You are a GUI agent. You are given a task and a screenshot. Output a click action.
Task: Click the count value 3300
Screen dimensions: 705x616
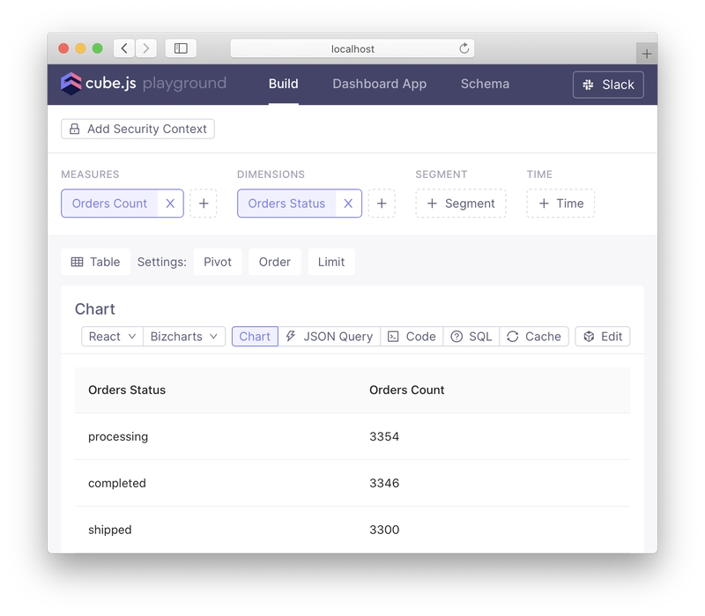click(384, 530)
